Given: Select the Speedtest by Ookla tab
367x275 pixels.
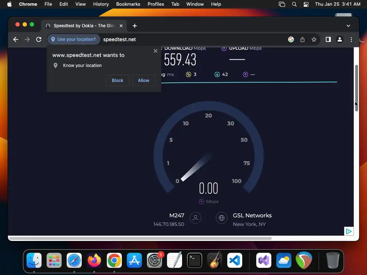Looking at the screenshot, I should tap(84, 26).
